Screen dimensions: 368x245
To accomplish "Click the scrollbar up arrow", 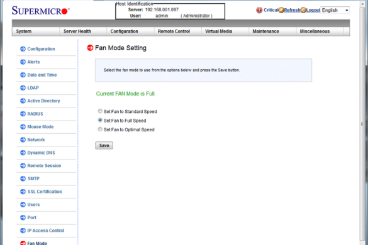I will (x=362, y=4).
